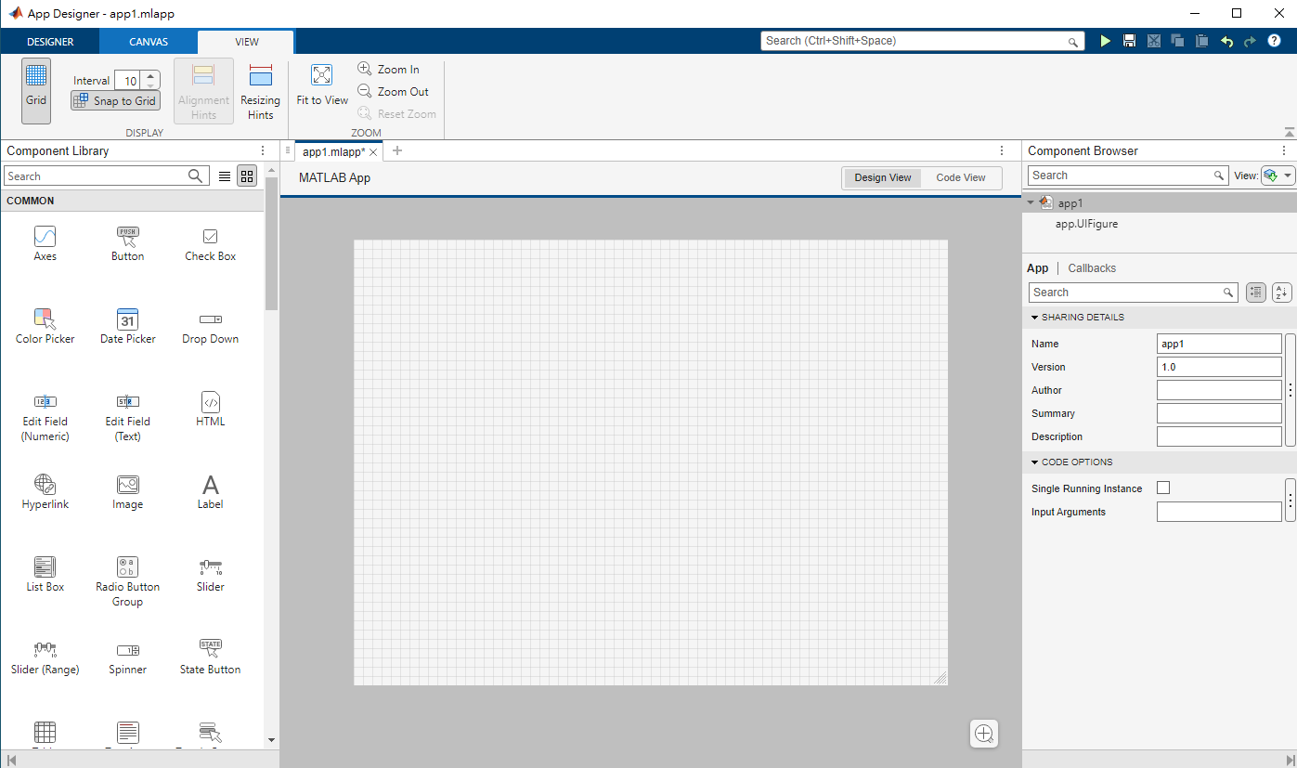Select the Axes component
The image size is (1297, 768).
pyautogui.click(x=45, y=244)
